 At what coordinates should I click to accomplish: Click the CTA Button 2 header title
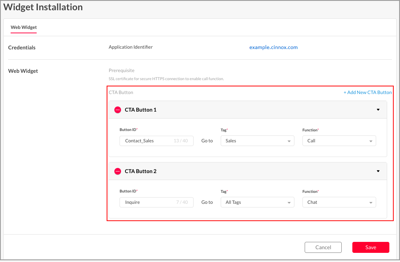pyautogui.click(x=140, y=171)
